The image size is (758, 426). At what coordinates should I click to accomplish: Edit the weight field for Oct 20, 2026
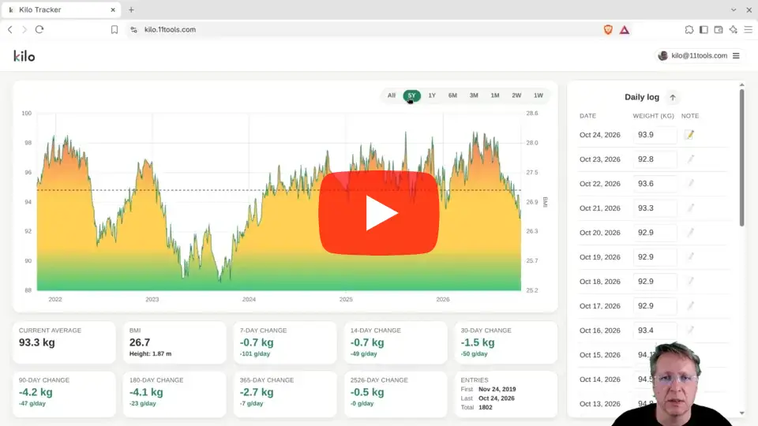click(655, 232)
